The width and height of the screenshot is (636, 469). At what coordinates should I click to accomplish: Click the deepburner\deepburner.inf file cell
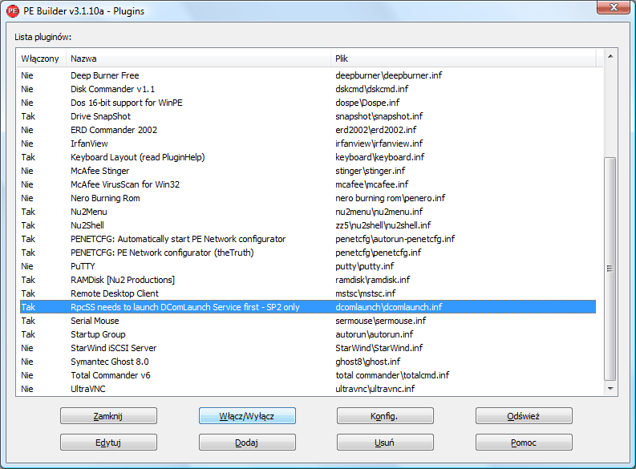tap(388, 75)
